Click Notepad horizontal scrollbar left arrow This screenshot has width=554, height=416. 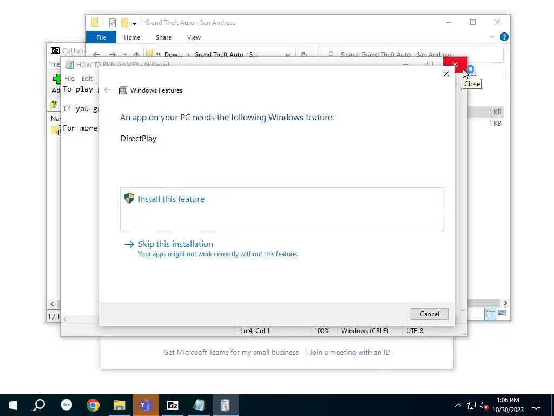point(65,319)
